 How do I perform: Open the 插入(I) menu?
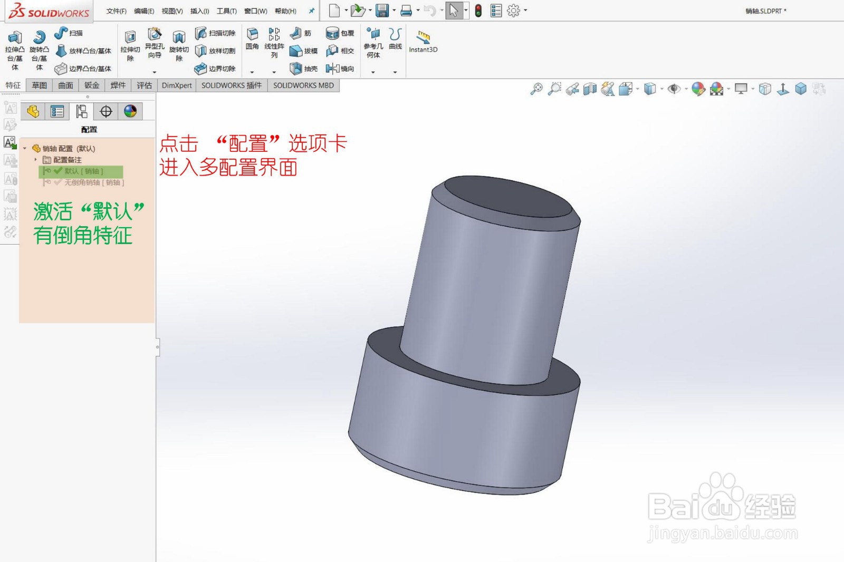pos(199,11)
